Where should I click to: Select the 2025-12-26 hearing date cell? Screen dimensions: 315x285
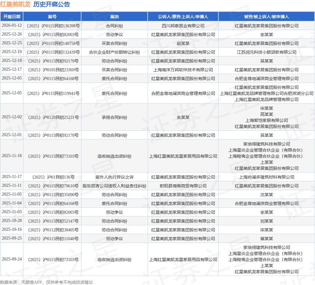pyautogui.click(x=12, y=34)
